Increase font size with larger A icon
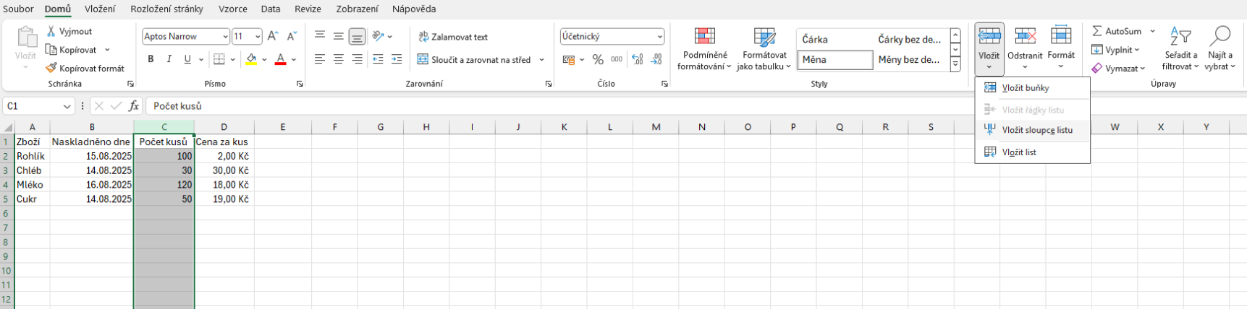 click(273, 36)
